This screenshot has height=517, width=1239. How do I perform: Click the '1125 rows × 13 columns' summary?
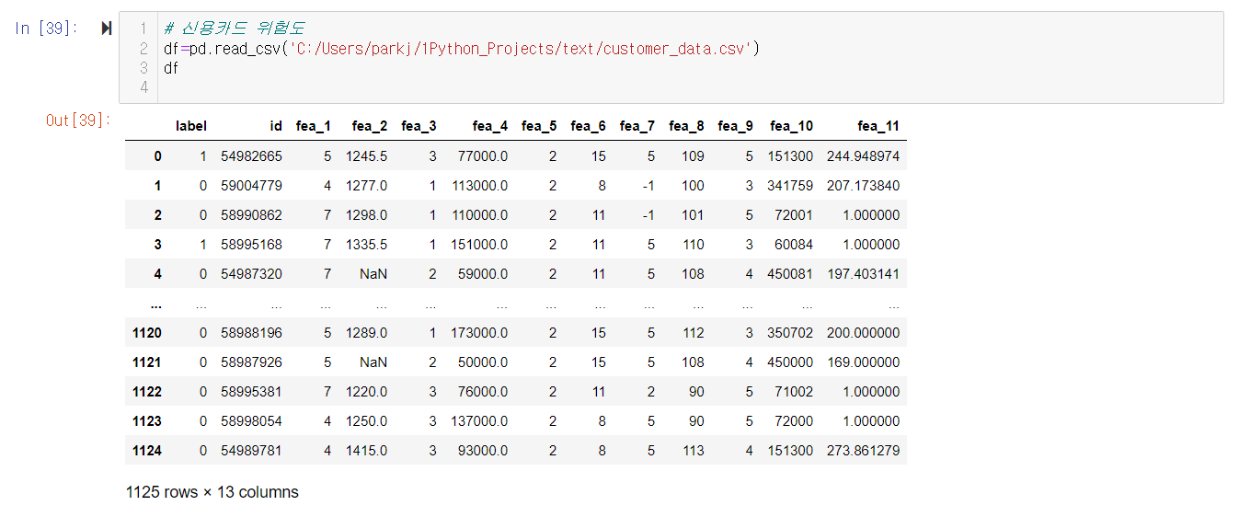point(212,492)
